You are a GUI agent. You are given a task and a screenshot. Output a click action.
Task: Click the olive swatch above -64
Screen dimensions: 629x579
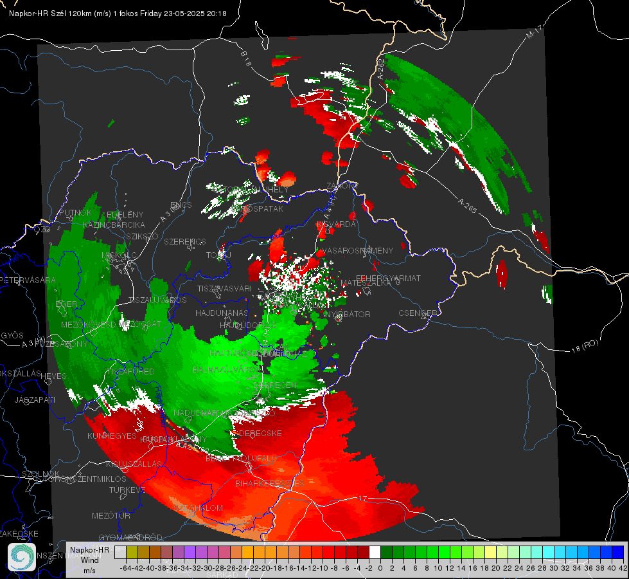point(132,553)
